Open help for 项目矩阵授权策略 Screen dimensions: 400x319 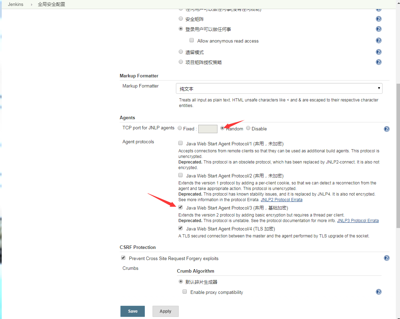click(379, 62)
